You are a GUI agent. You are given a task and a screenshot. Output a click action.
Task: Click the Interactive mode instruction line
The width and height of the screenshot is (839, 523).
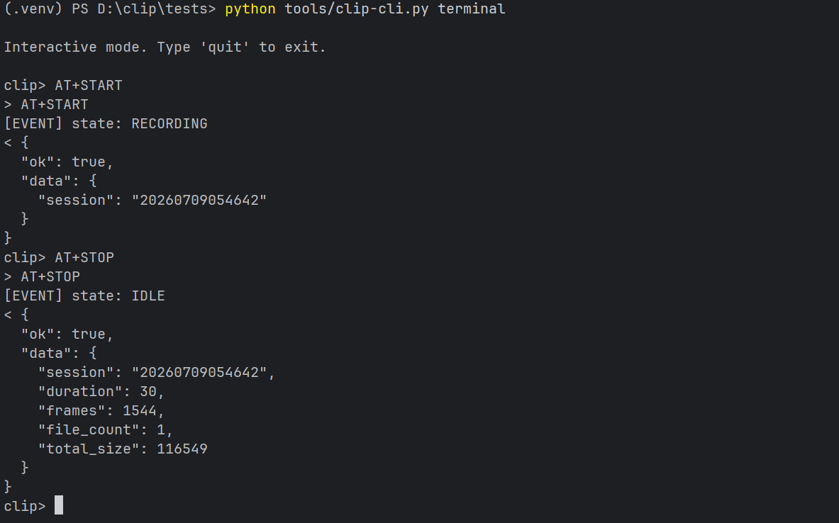coord(165,47)
